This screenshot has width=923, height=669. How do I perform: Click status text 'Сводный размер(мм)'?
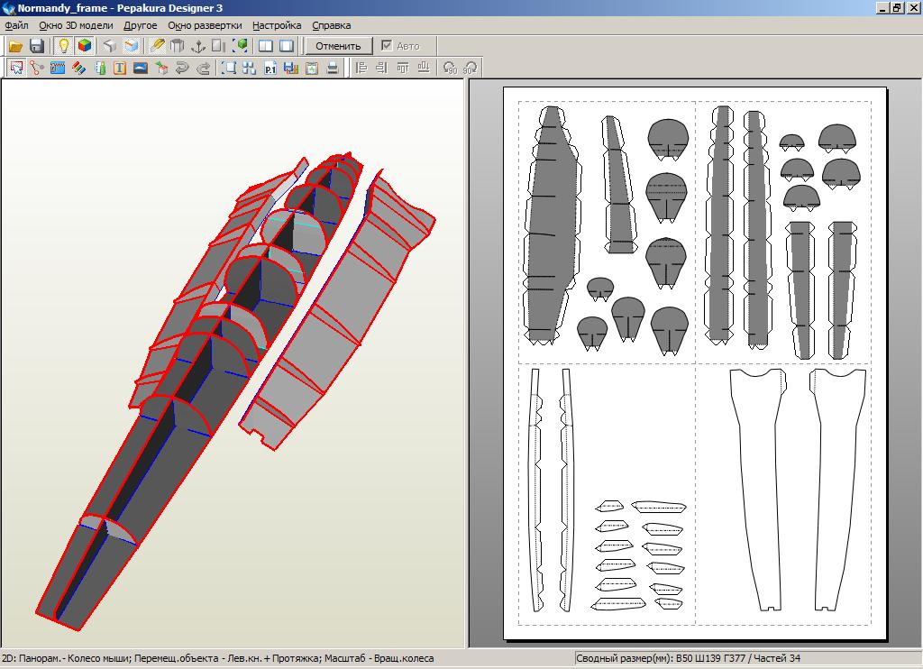coord(624,658)
